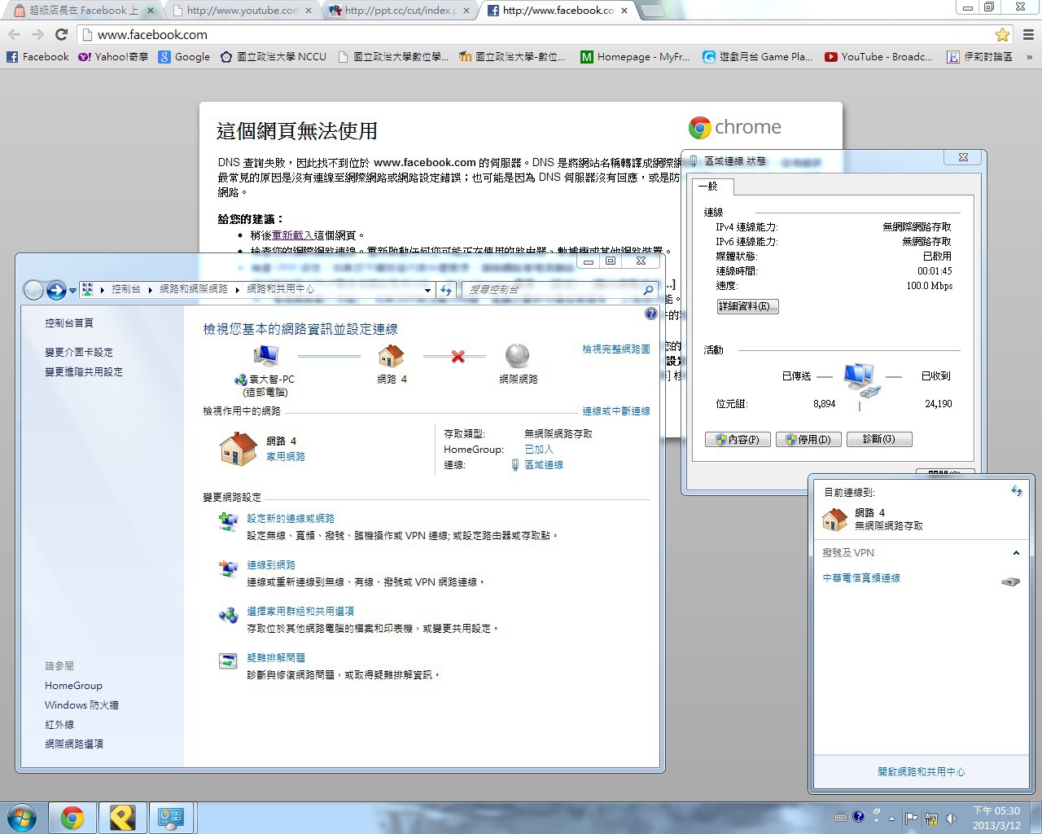Click Chrome's back navigation arrow
The height and width of the screenshot is (834, 1042).
coord(14,34)
